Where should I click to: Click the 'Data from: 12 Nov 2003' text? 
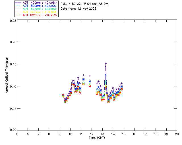coord(78,8)
